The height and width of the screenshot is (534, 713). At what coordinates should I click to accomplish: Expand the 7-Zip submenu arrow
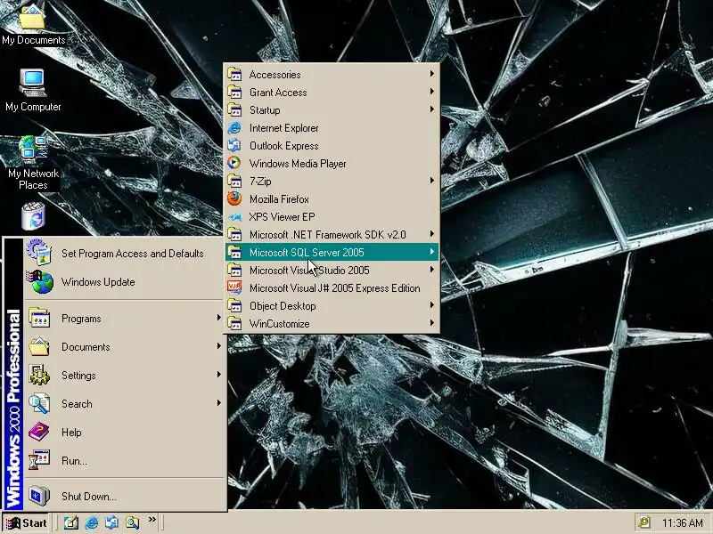tap(432, 181)
